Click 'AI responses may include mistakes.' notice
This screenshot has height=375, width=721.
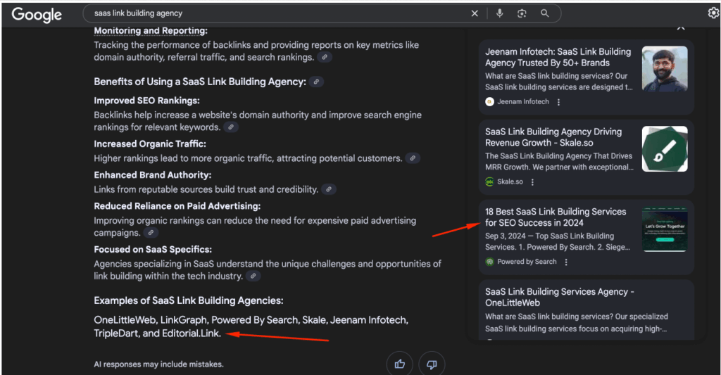(158, 364)
